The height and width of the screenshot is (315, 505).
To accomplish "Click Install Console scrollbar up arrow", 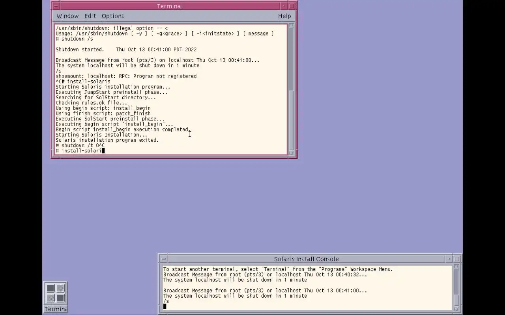I will 456,267.
